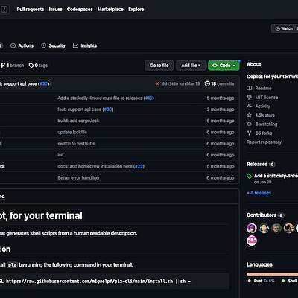Open commit 'docs: add homebrew installation note'
The width and height of the screenshot is (298, 298).
[x=95, y=166]
